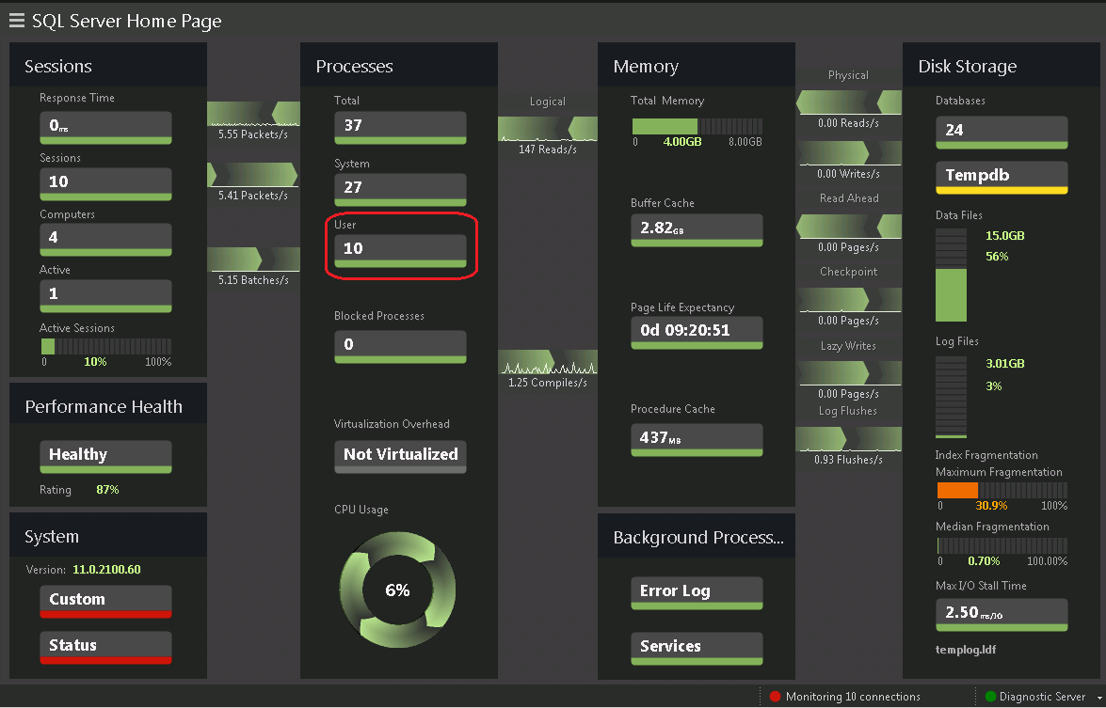This screenshot has width=1106, height=708.
Task: Open the Buffer Cache 2.82 GB tile
Action: [697, 230]
